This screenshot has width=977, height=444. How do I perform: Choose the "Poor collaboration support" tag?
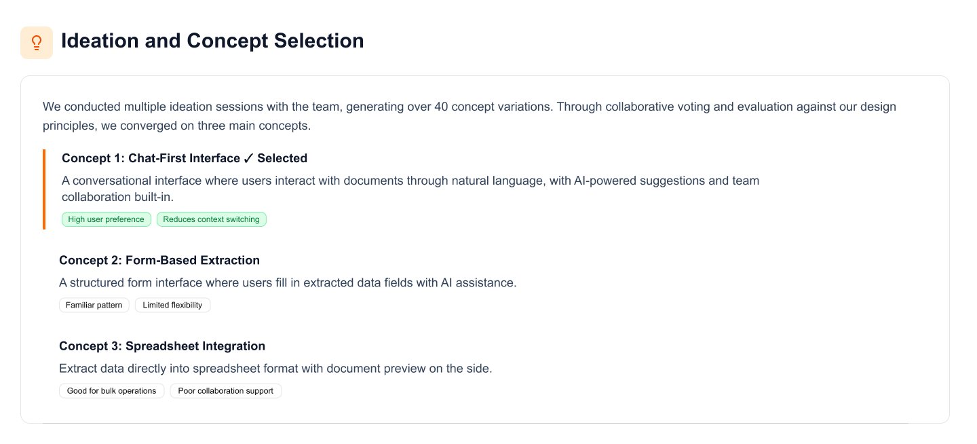coord(225,390)
